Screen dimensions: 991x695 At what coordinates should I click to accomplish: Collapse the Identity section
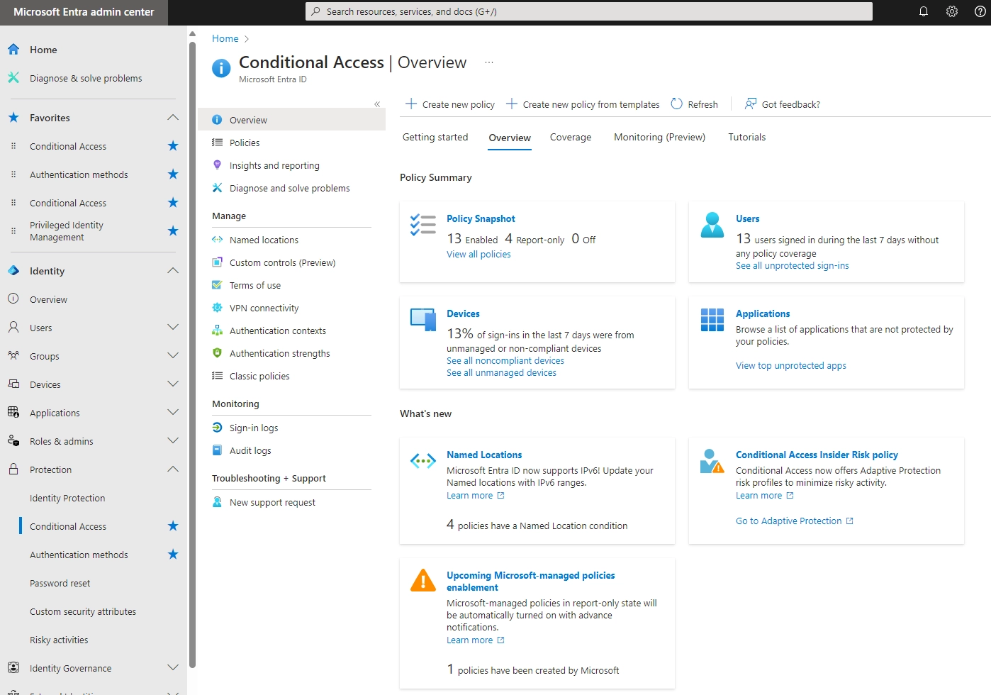tap(173, 271)
